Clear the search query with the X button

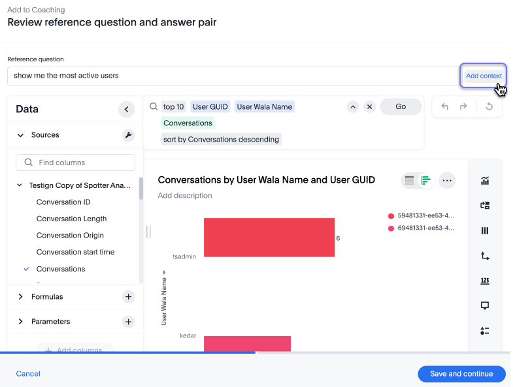(369, 106)
